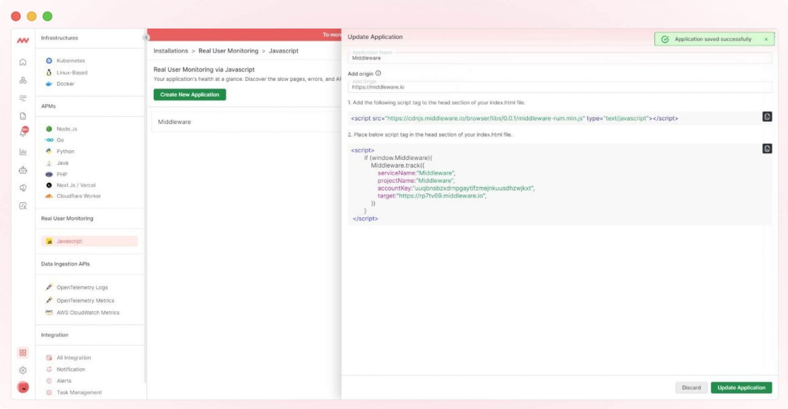Open the Cloudflare Worker APM setup
788x409 pixels.
coord(78,196)
